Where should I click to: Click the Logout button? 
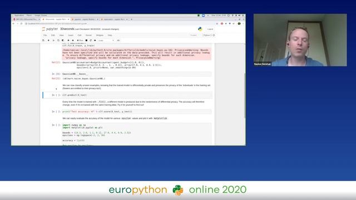[x=210, y=29]
